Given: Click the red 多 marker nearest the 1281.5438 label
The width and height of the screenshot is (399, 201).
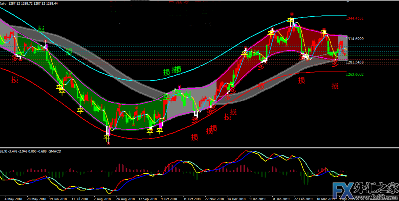Looking at the screenshot, I should (335, 63).
